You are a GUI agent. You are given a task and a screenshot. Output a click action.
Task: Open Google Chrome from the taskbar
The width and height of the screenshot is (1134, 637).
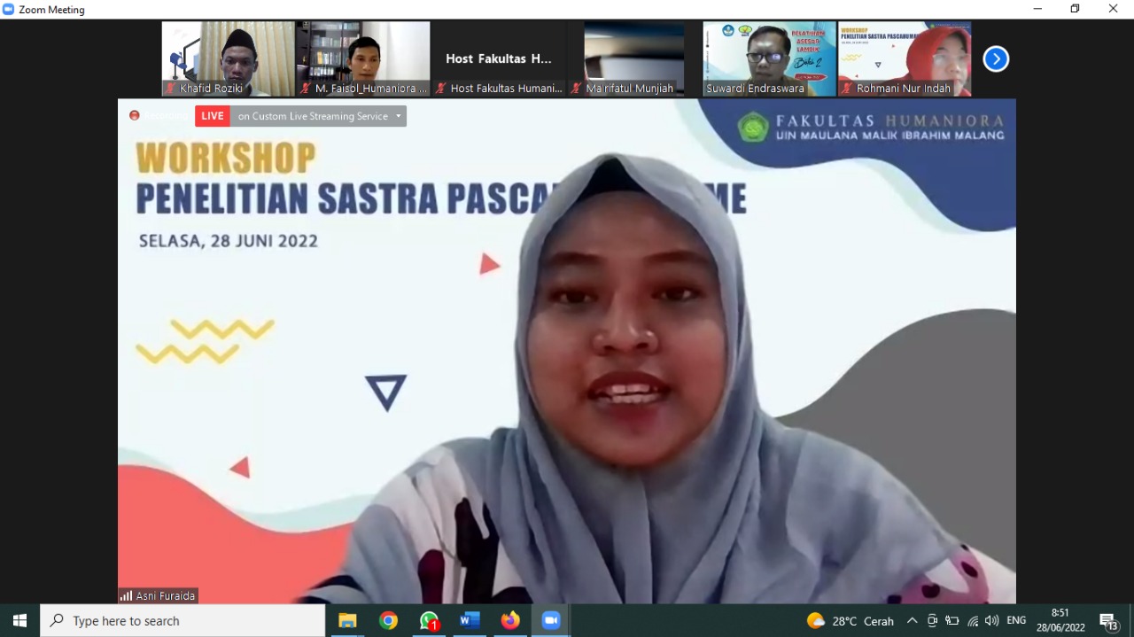389,621
